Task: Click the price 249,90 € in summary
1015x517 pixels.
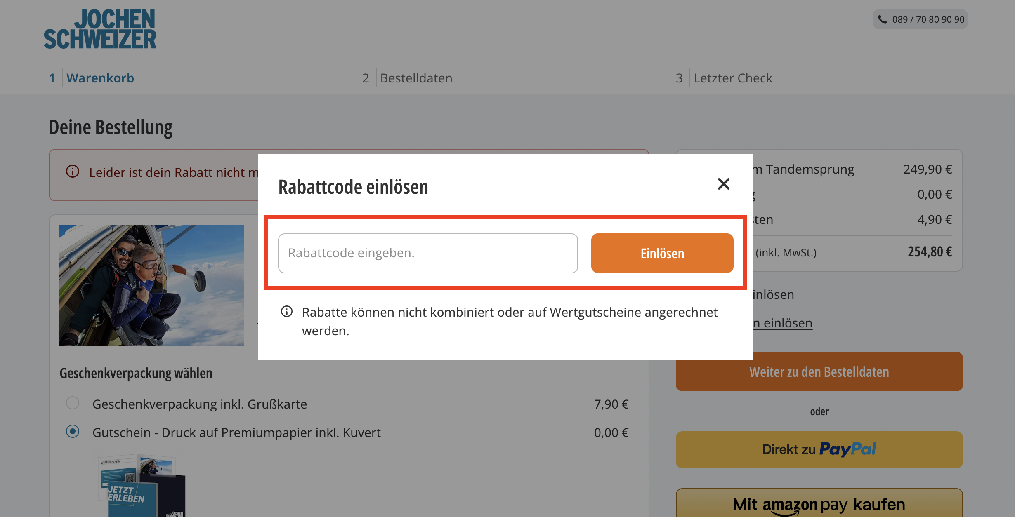Action: [x=928, y=169]
